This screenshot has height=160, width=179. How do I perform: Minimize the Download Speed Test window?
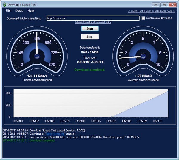156,5
